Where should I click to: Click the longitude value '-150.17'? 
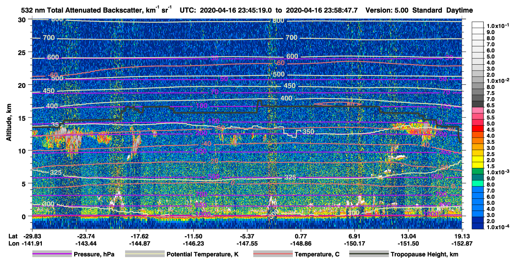[x=355, y=244]
